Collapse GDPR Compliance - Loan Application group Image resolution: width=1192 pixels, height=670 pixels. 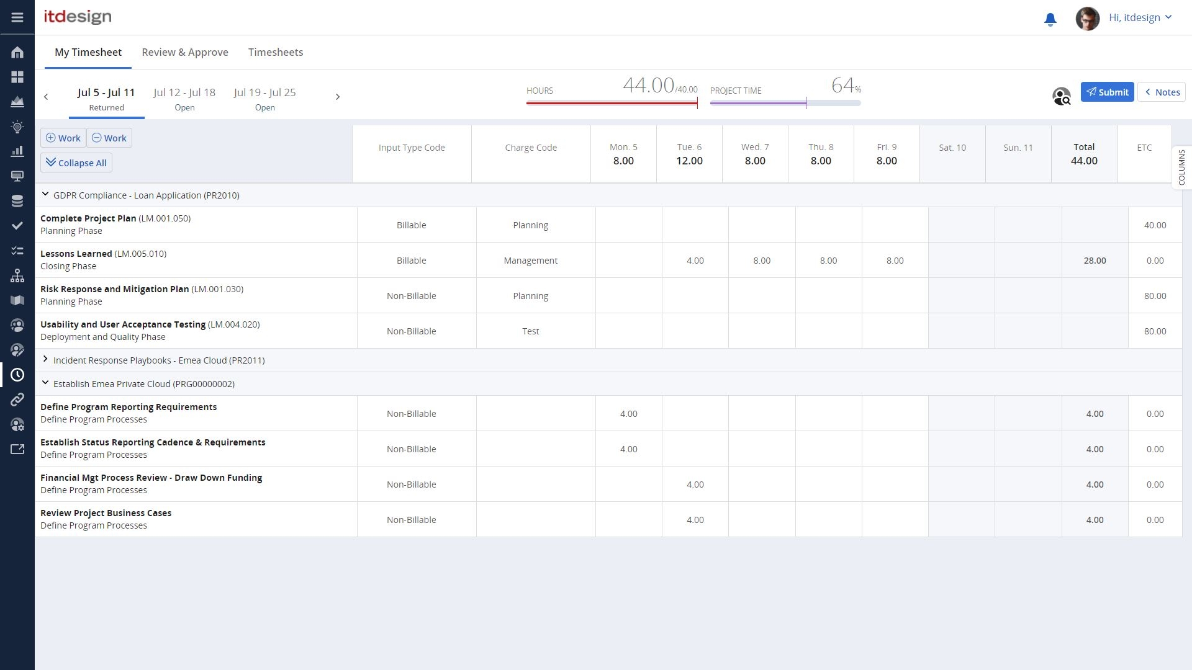point(45,195)
